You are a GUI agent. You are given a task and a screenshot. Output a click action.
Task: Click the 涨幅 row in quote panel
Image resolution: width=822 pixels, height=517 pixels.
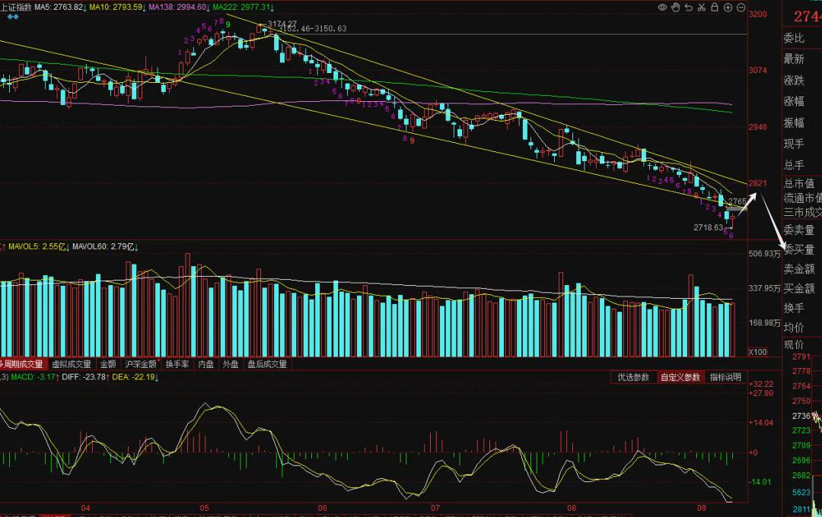click(794, 101)
